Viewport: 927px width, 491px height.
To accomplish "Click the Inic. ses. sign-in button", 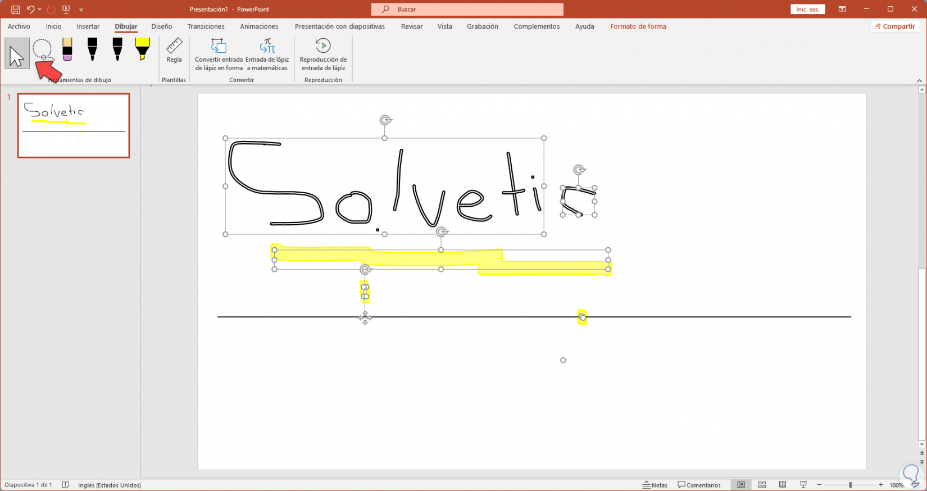I will tap(808, 10).
